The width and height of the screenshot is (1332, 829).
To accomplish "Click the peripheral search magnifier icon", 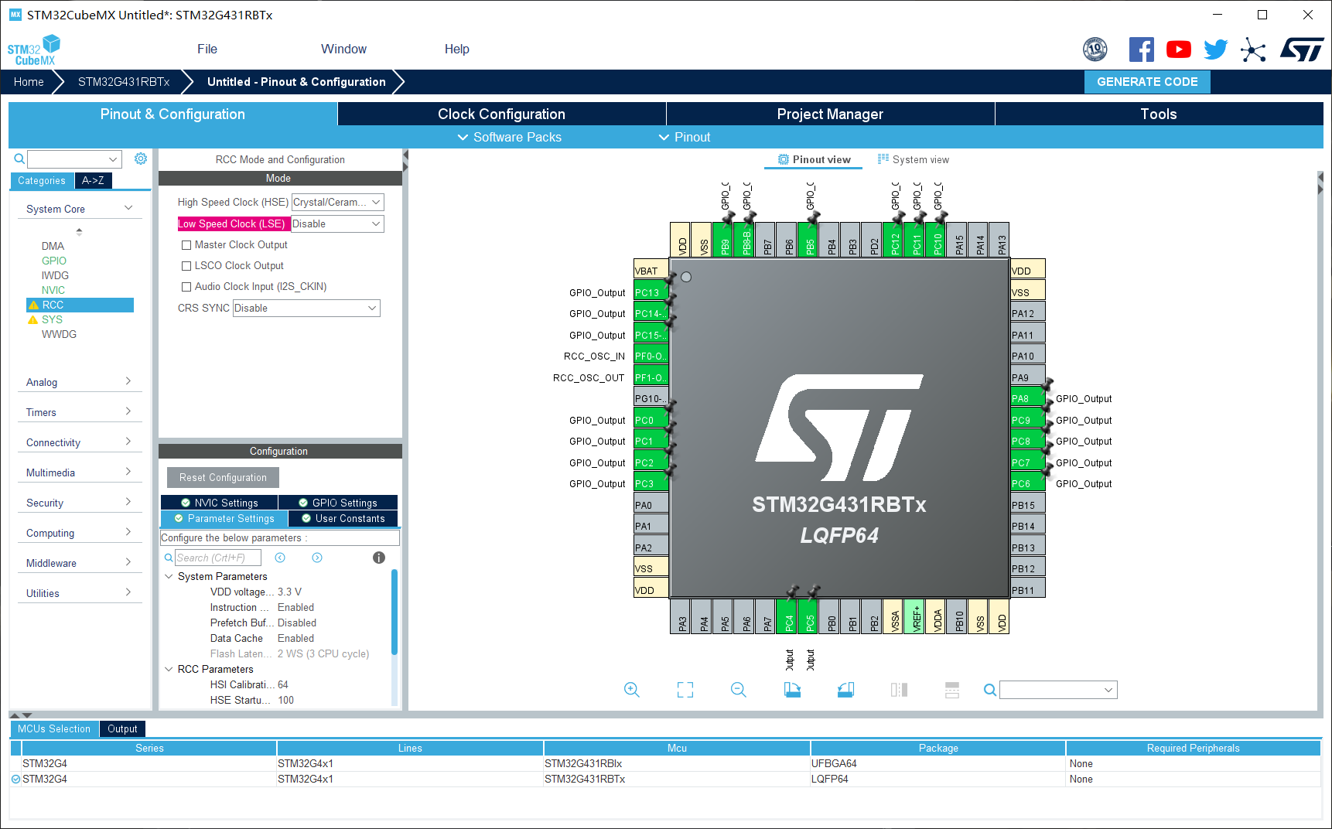I will coord(19,159).
